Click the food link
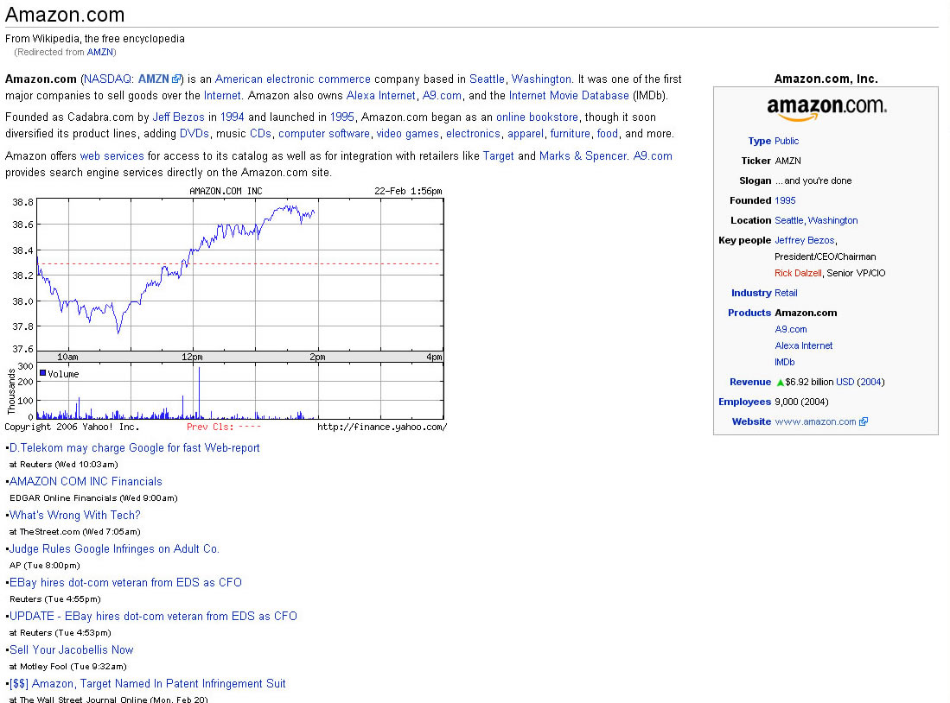950x703 pixels. (607, 134)
